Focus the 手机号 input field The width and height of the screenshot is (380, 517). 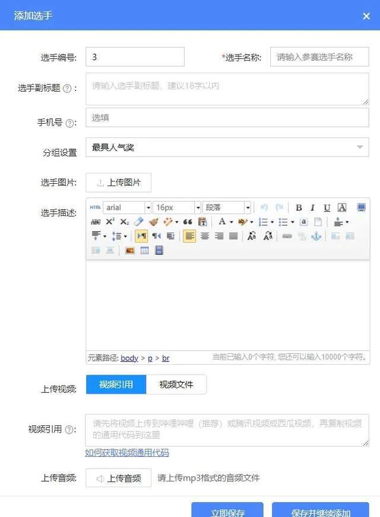(227, 118)
